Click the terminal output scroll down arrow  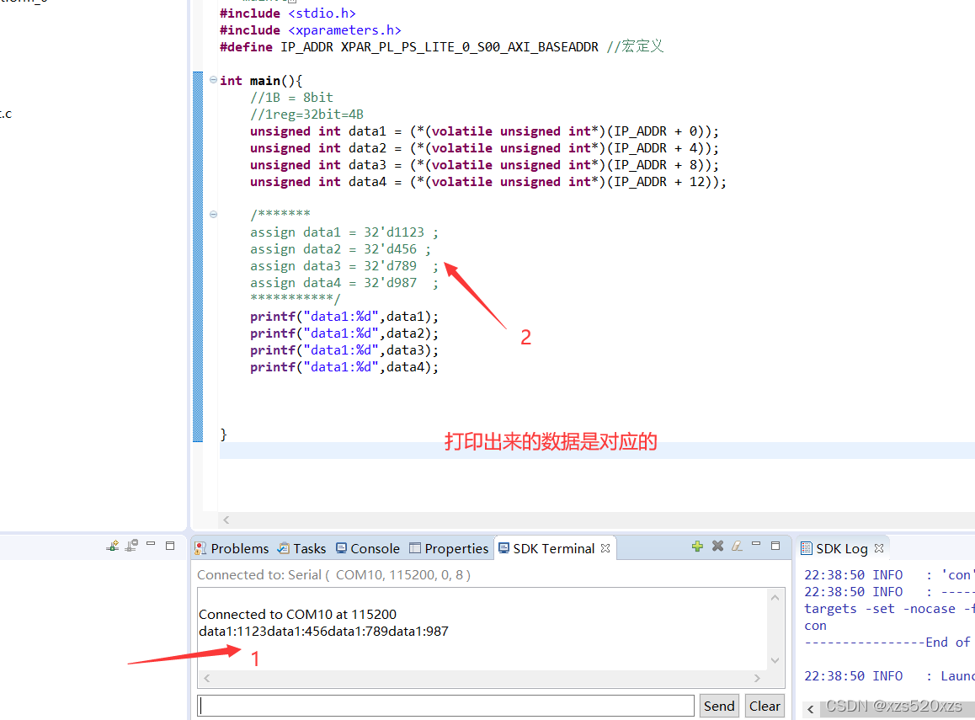coord(775,660)
